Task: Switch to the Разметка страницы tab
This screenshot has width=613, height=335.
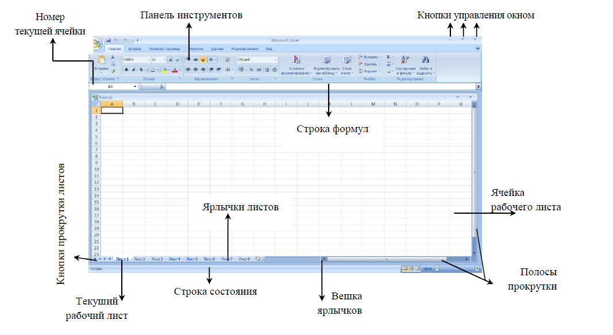Action: click(164, 49)
